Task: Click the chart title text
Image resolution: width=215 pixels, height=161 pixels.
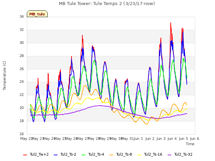Action: tap(107, 4)
